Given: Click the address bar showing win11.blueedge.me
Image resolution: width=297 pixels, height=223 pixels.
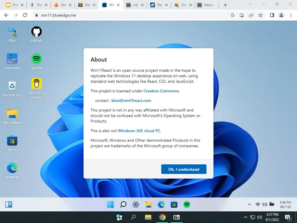Looking at the screenshot, I should pyautogui.click(x=131, y=15).
